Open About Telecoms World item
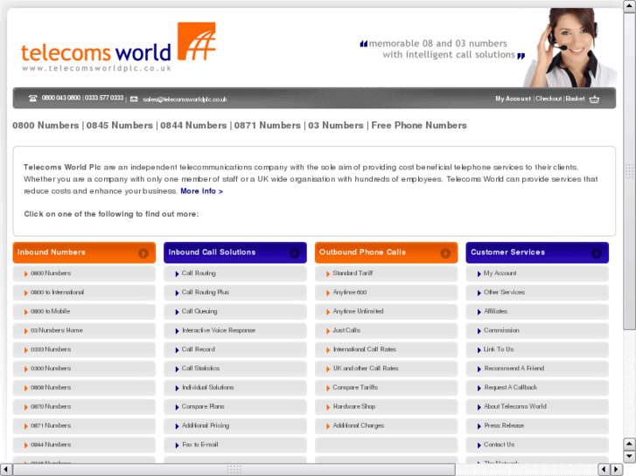The height and width of the screenshot is (476, 636). 537,407
